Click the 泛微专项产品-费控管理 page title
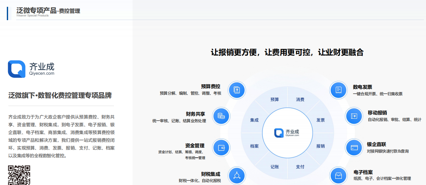The height and width of the screenshot is (185, 426). click(48, 11)
